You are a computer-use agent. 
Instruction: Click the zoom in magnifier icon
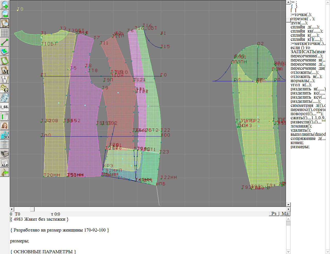(5, 5)
